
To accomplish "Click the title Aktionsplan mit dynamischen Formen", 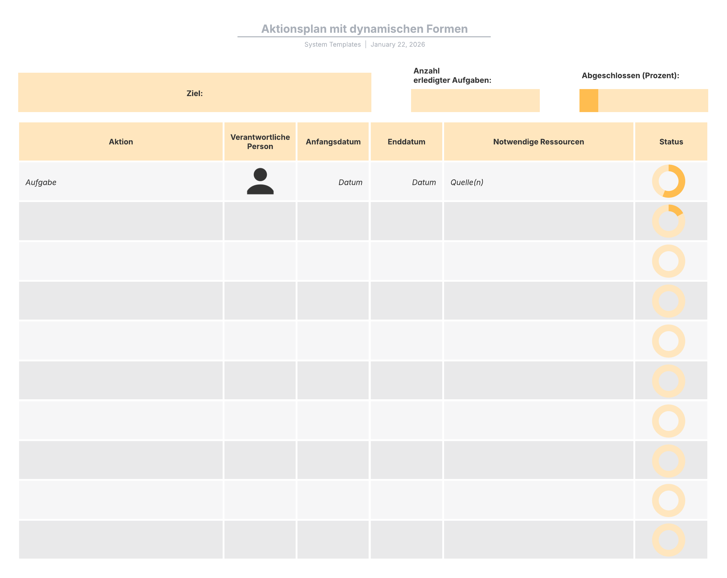I will click(x=364, y=29).
